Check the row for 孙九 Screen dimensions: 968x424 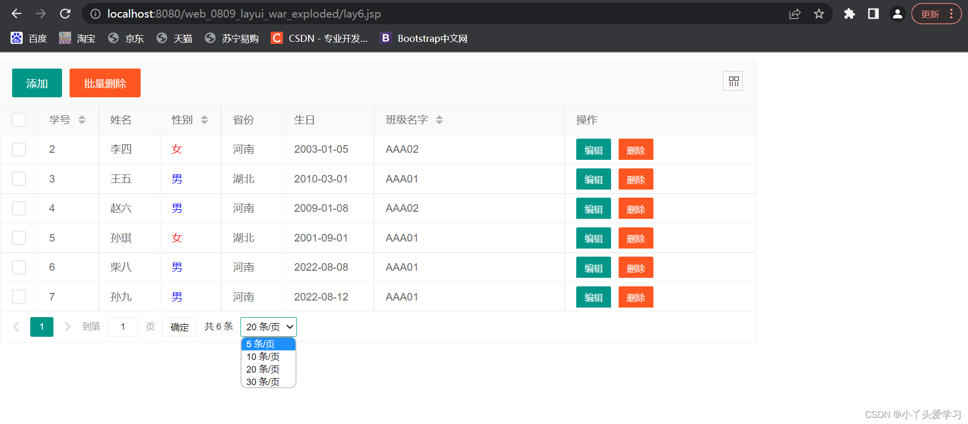[19, 297]
